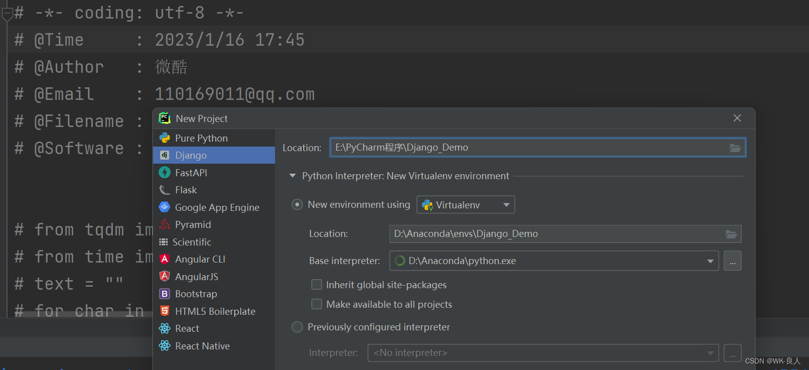Open Base interpreter dropdown arrow

coord(710,261)
